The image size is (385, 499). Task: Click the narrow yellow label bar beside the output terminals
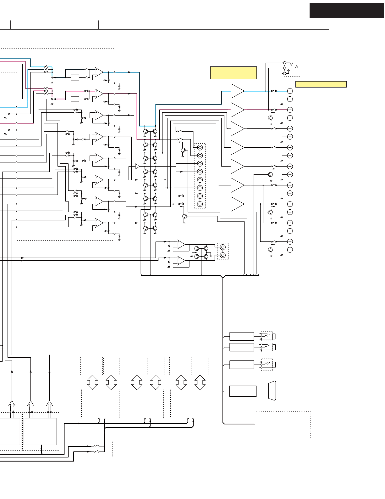coord(321,84)
